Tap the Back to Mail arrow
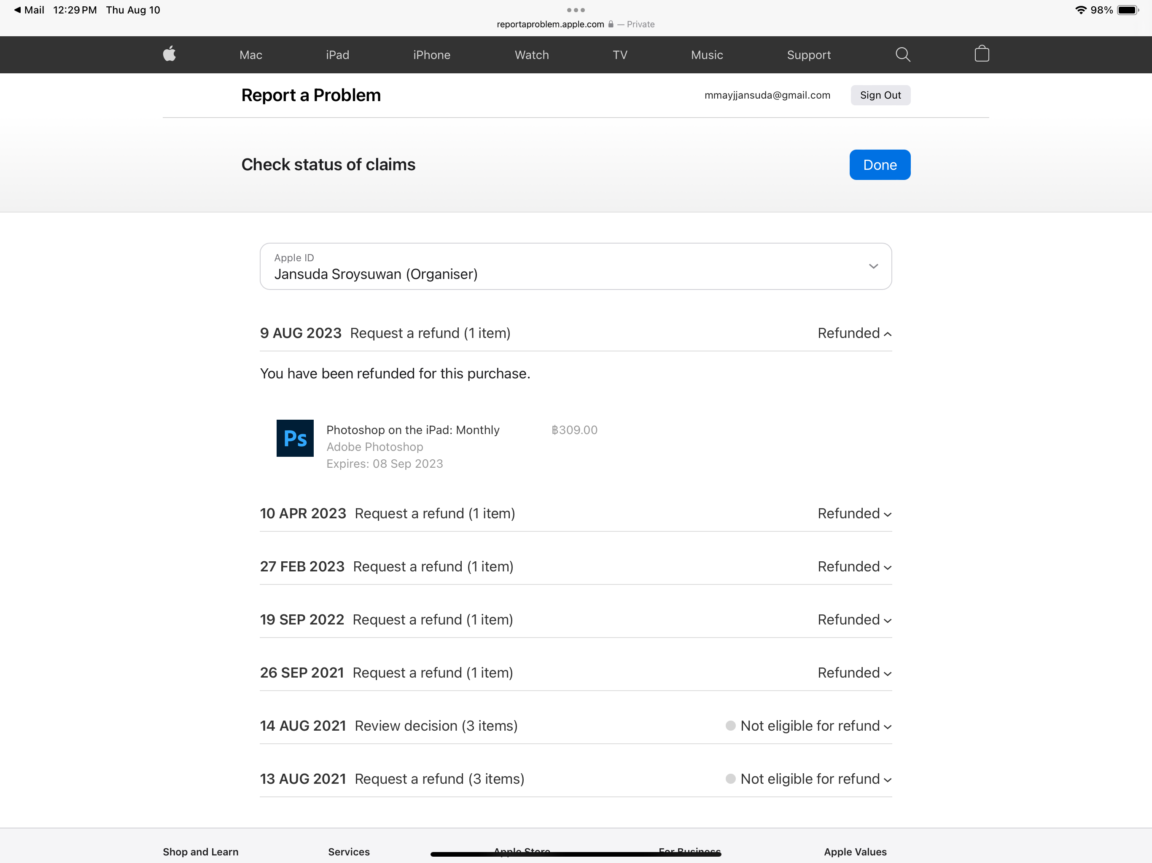Viewport: 1152px width, 863px height. tap(18, 10)
